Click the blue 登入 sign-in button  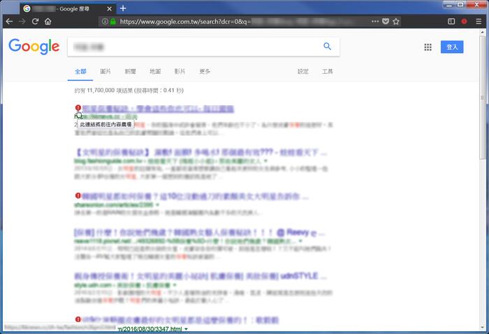451,47
